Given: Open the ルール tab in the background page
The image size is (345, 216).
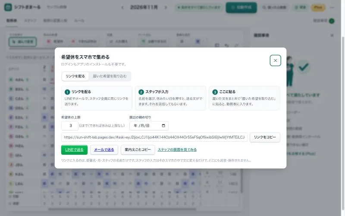Looking at the screenshot, I should click(x=79, y=20).
